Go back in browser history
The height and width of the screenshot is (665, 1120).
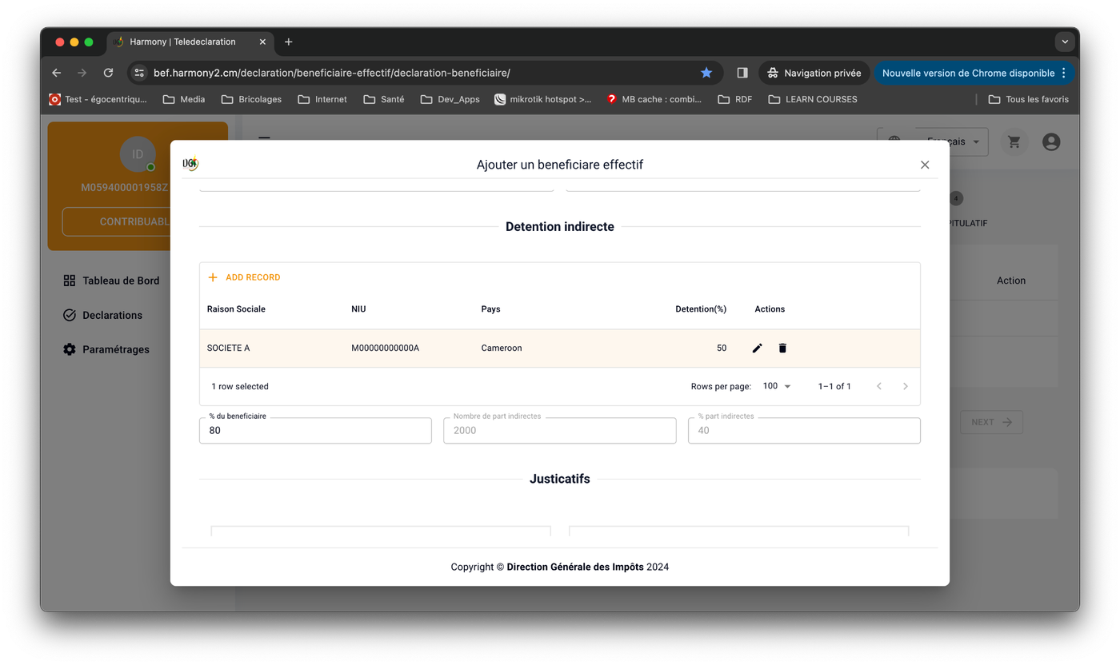pos(57,73)
